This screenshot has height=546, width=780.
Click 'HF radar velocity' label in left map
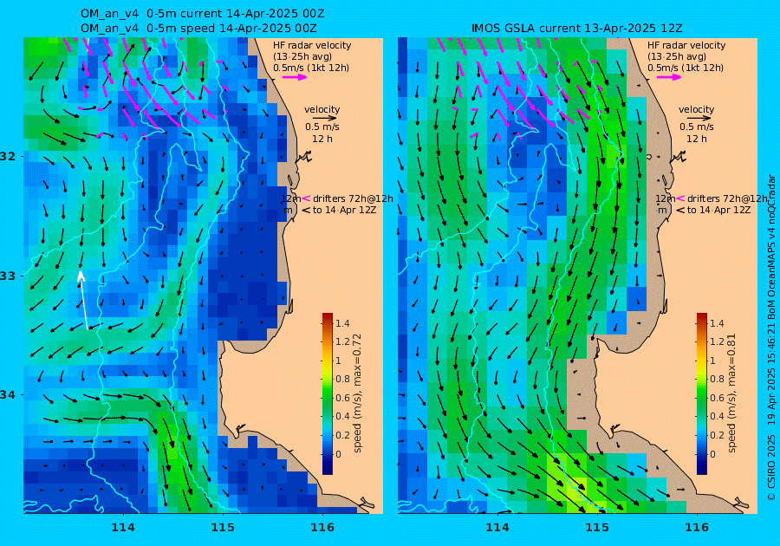point(312,45)
